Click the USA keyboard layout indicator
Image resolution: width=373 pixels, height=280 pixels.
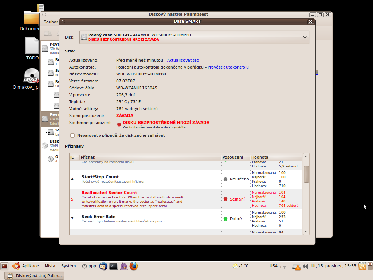coord(274,266)
